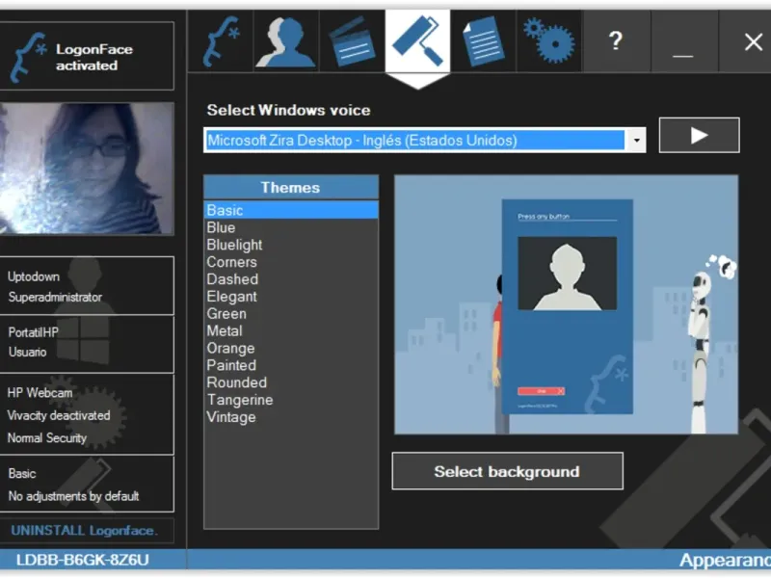Click the webcam face preview
This screenshot has height=578, width=771.
pos(87,169)
